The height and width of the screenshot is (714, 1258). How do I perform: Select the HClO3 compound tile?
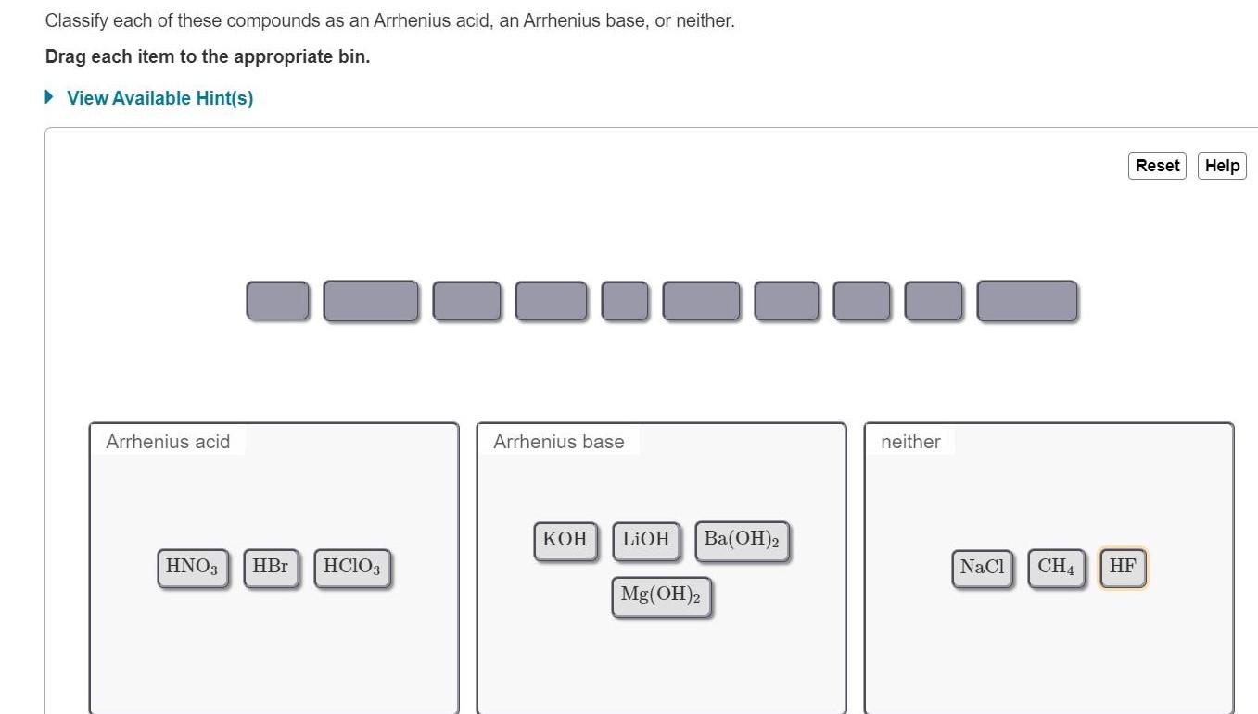click(x=352, y=568)
